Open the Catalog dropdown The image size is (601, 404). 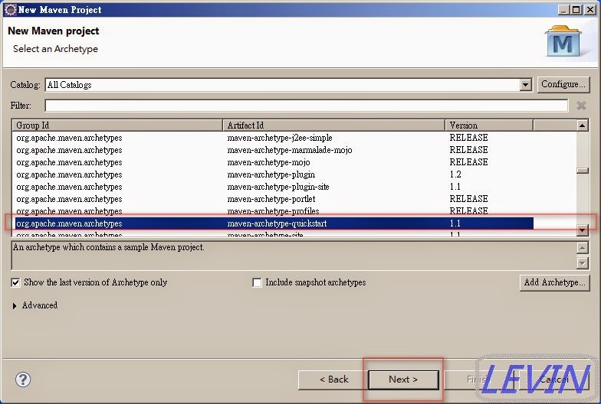(526, 84)
